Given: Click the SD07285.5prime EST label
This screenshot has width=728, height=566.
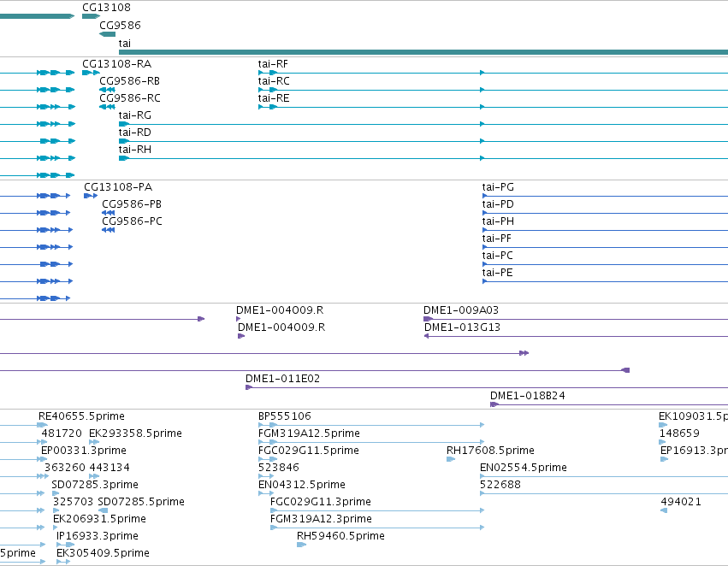Looking at the screenshot, I should click(x=141, y=502).
